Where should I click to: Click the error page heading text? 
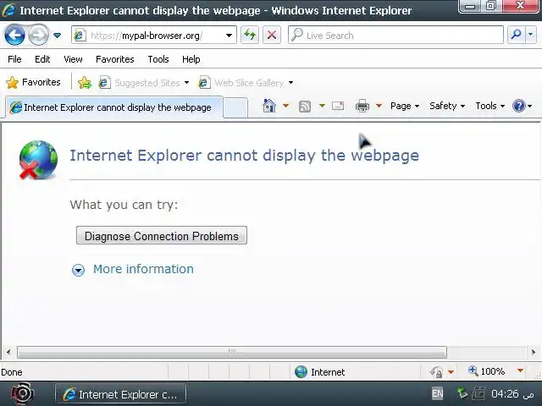[245, 156]
